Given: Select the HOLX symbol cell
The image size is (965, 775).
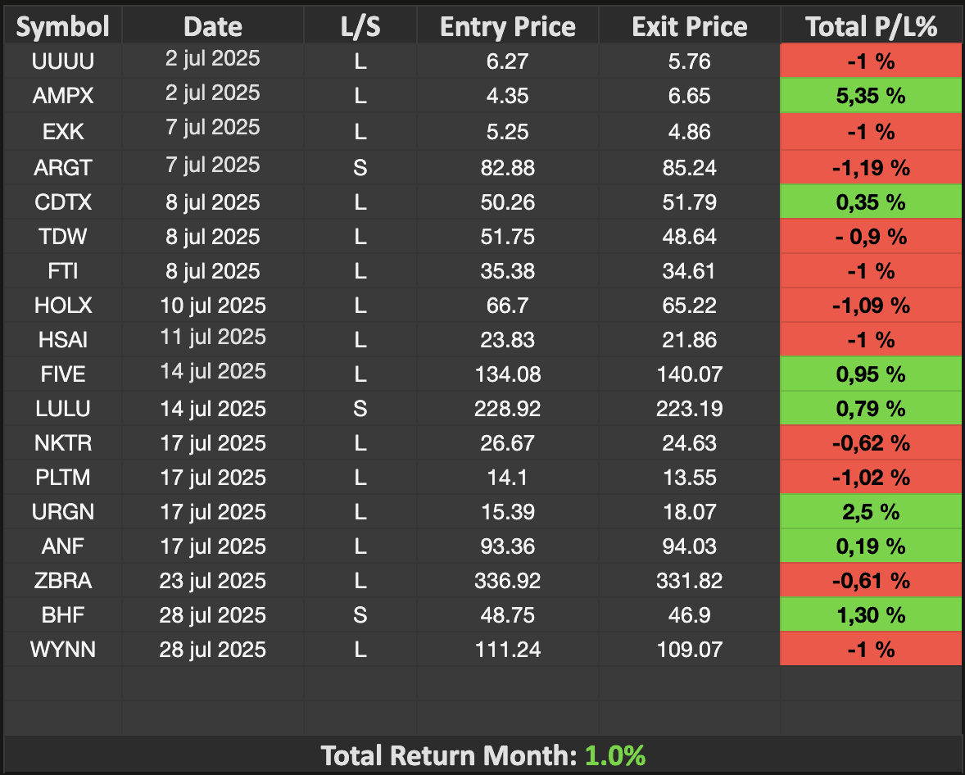Looking at the screenshot, I should (x=63, y=306).
